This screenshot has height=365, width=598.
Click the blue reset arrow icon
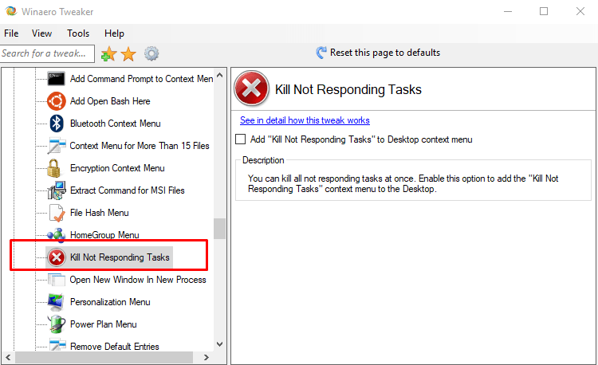point(321,53)
